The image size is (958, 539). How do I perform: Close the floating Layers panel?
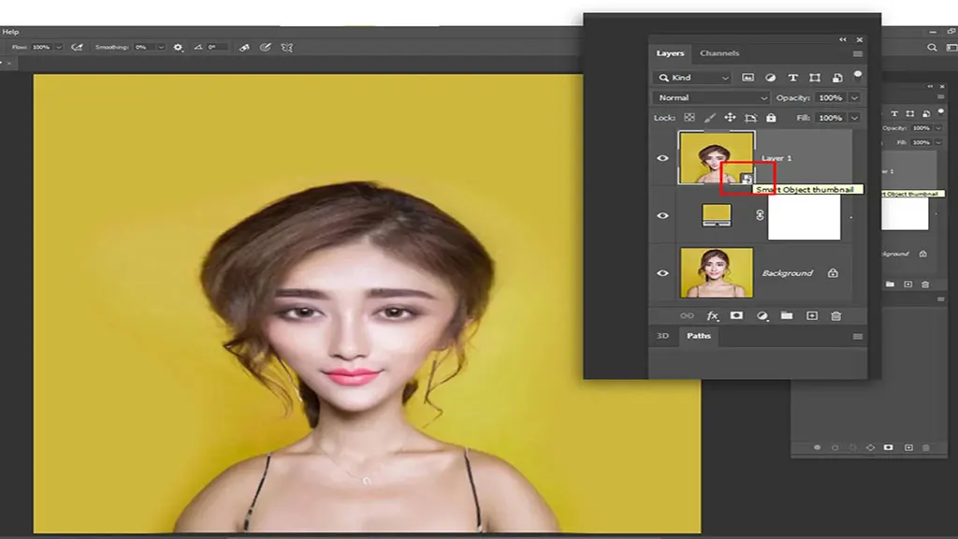point(860,39)
